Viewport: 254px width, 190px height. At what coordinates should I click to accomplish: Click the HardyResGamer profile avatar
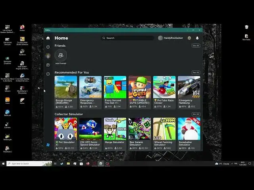[x=160, y=38]
